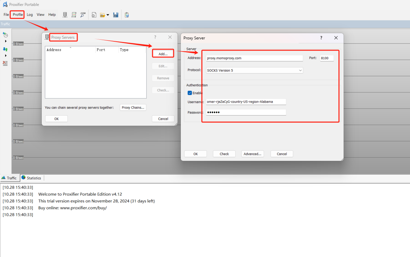Click the server icon in Proxy Servers title bar
The height and width of the screenshot is (257, 410).
tap(47, 37)
